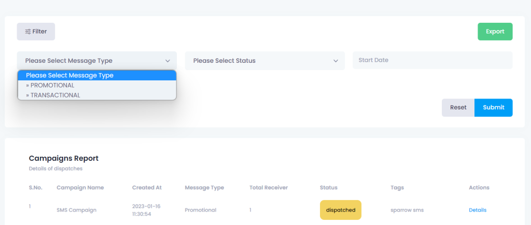Select highlighted Please Select Message Type option
Image resolution: width=531 pixels, height=225 pixels.
[x=97, y=76]
